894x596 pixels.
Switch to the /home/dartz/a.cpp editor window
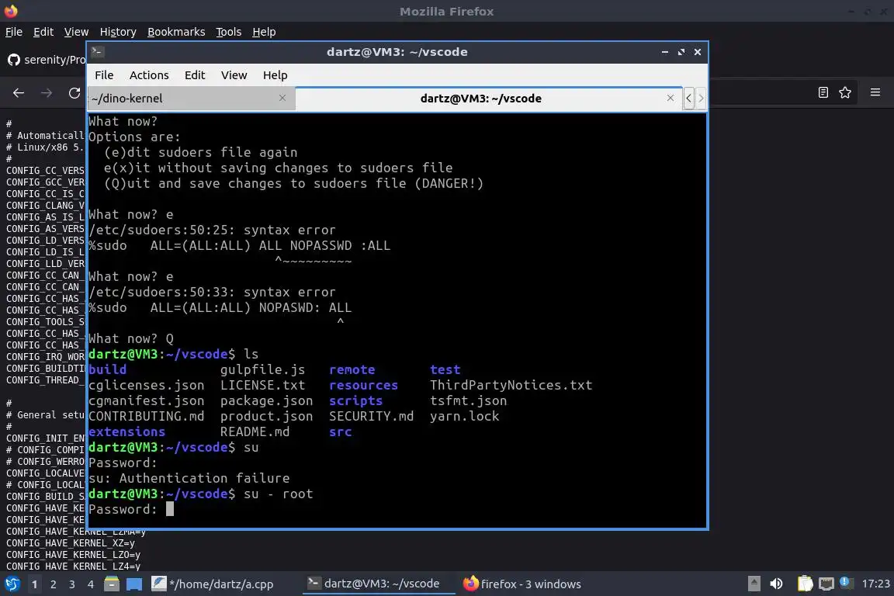click(x=213, y=584)
